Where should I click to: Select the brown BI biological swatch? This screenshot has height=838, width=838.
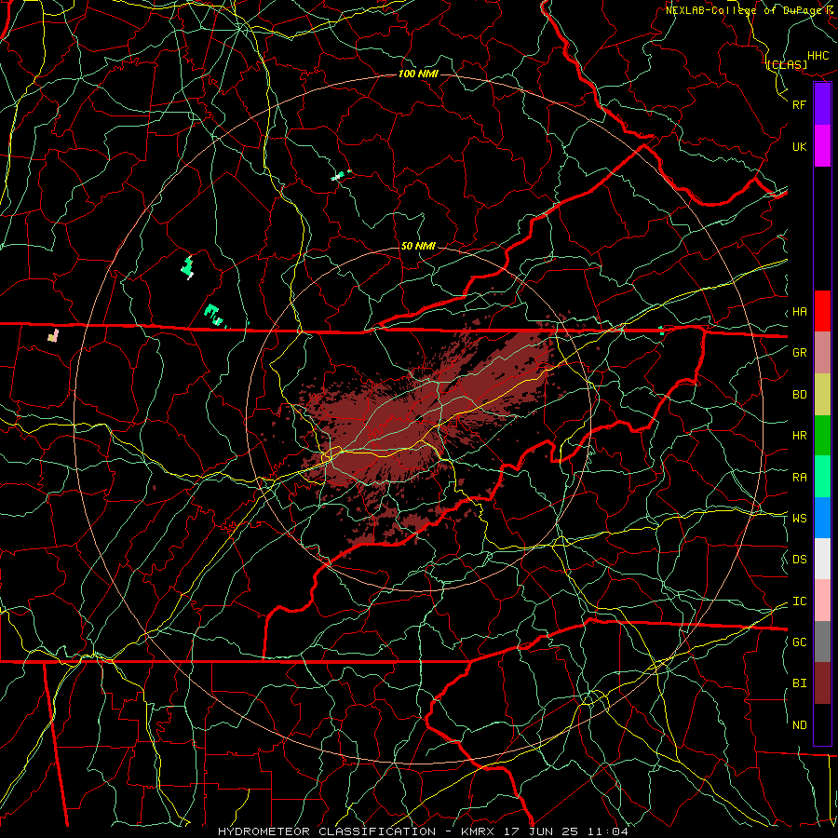tap(822, 683)
